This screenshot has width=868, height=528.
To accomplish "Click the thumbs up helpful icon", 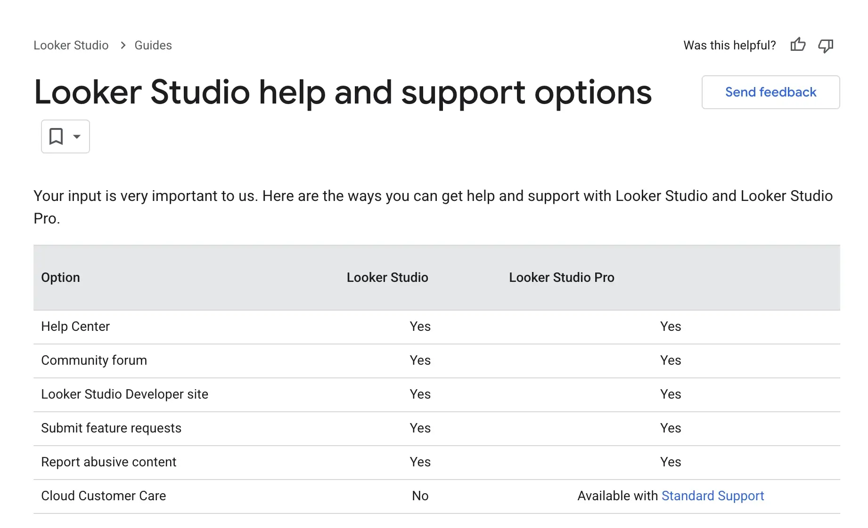I will (798, 45).
